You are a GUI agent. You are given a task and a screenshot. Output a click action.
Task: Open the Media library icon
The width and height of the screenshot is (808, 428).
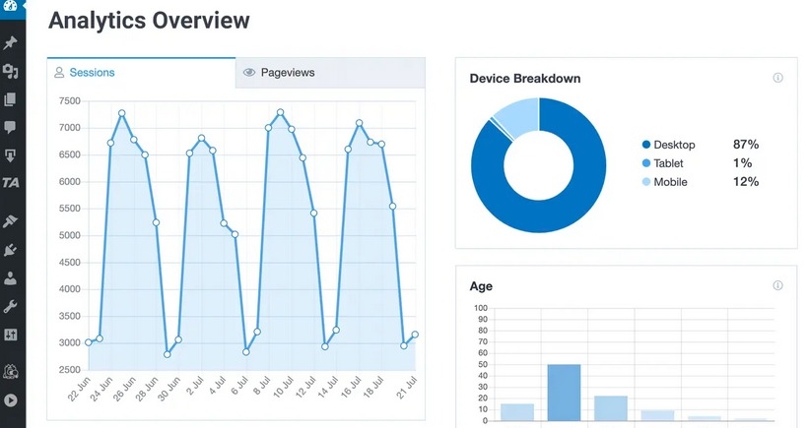[x=11, y=71]
